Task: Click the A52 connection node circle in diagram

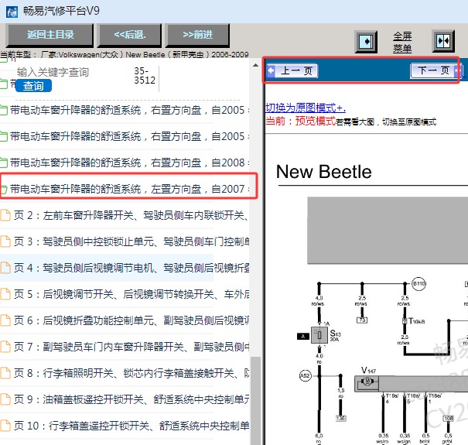Action: 305,375
